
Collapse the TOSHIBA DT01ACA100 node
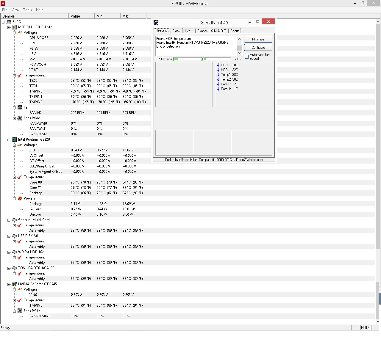point(9,268)
